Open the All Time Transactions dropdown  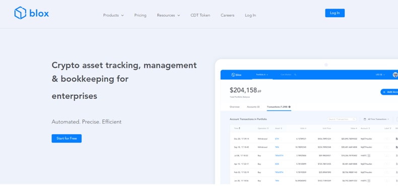click(x=378, y=119)
